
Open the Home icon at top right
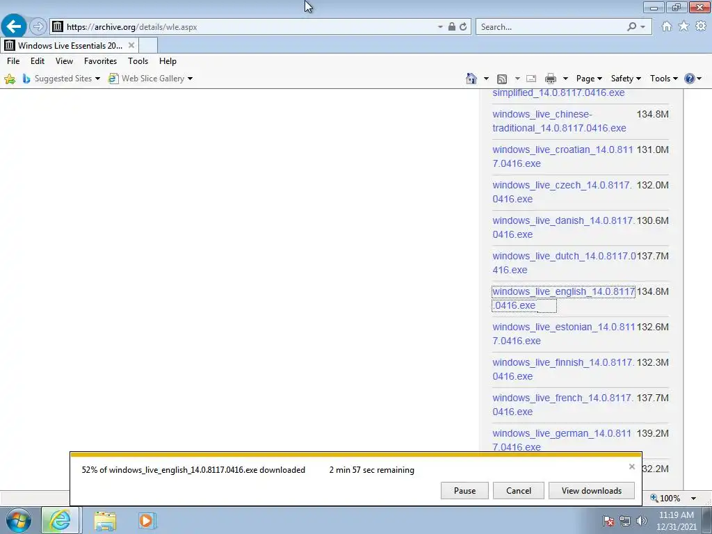click(667, 26)
